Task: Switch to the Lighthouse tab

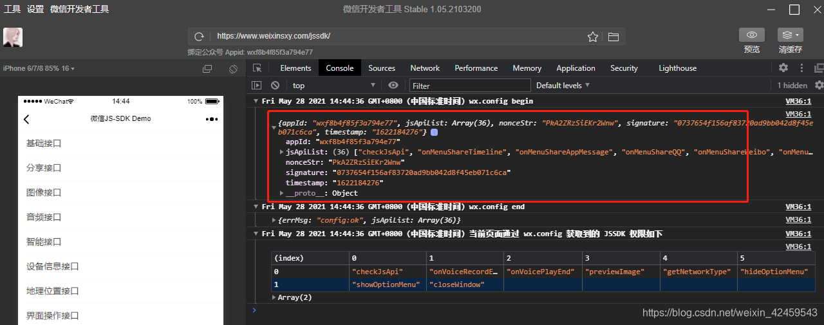Action: [677, 68]
